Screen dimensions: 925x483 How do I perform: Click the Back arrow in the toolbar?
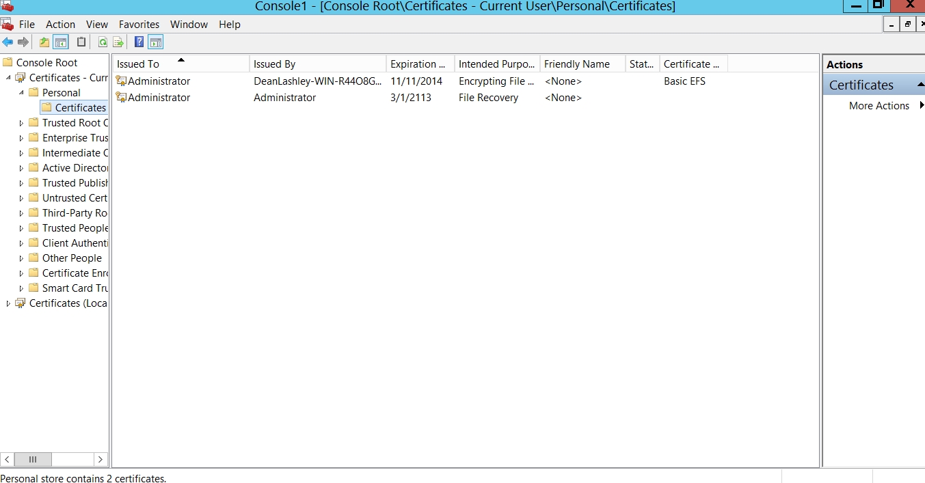(x=8, y=42)
